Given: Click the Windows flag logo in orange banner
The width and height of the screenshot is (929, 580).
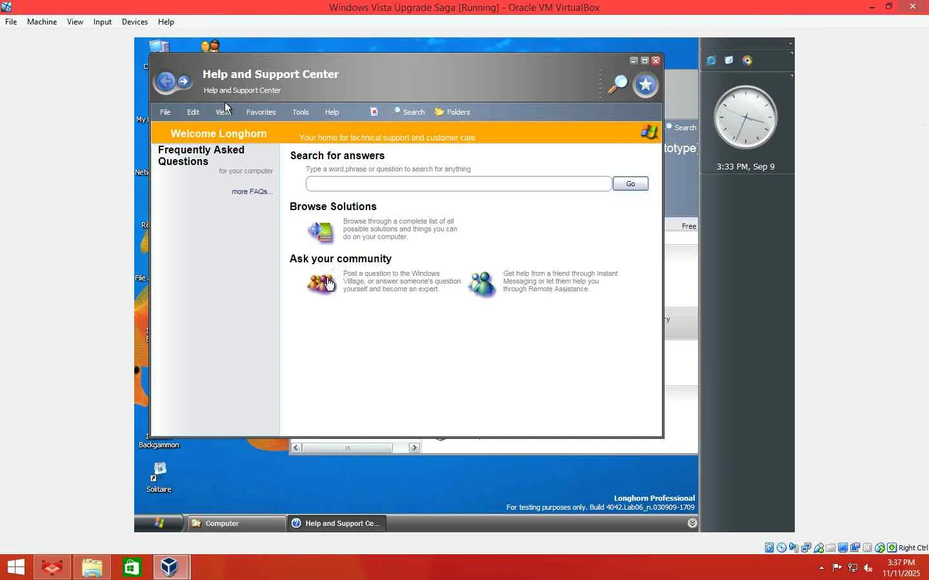Looking at the screenshot, I should pyautogui.click(x=649, y=132).
